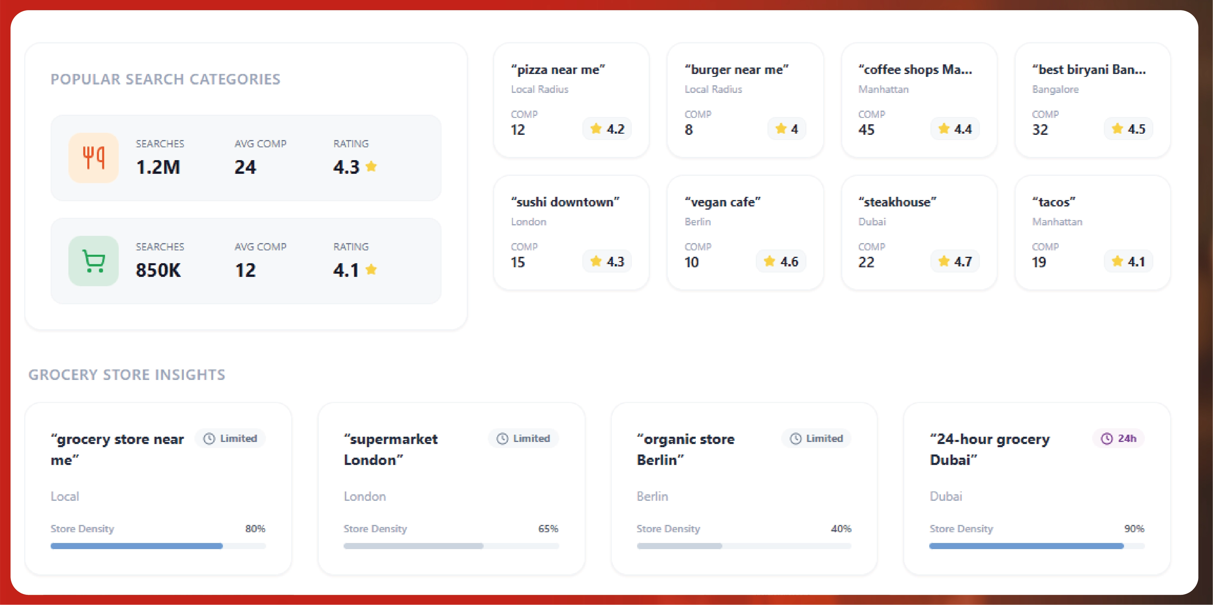Click the clock icon on the supermarket London card
The image size is (1213, 605).
pos(502,439)
